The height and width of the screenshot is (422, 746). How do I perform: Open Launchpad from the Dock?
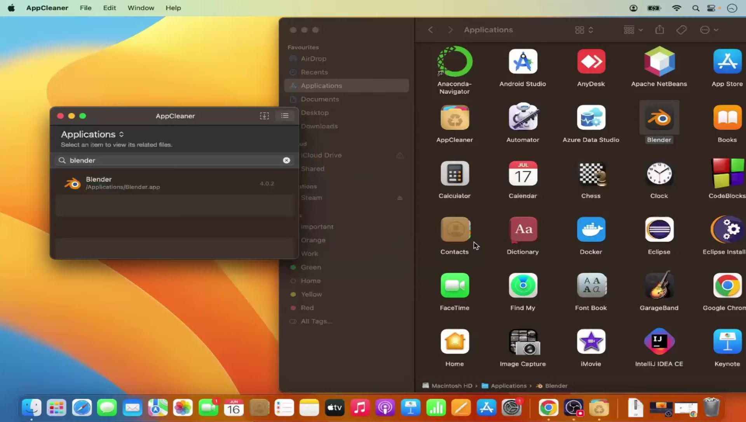click(56, 408)
